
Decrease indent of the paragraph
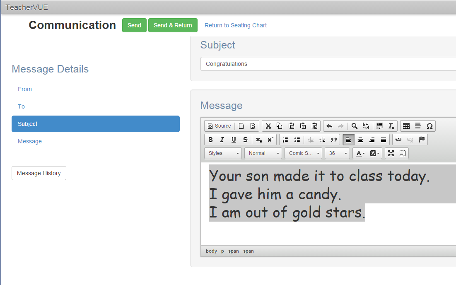coord(311,140)
